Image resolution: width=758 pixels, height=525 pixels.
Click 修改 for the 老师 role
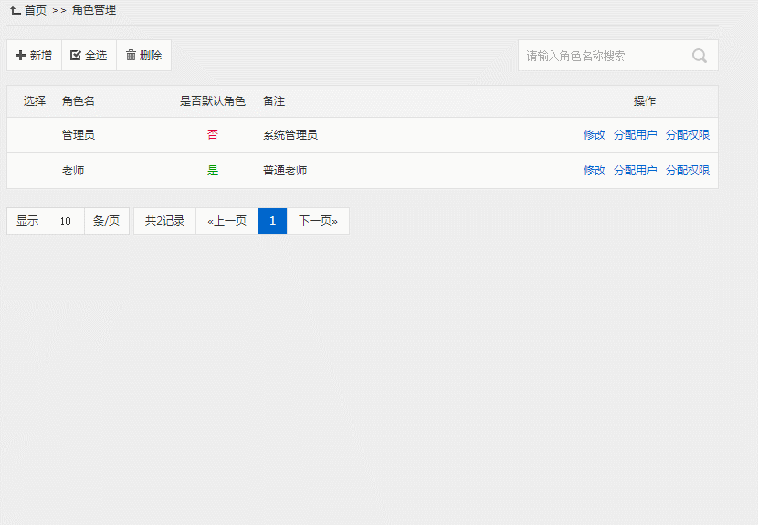[595, 171]
